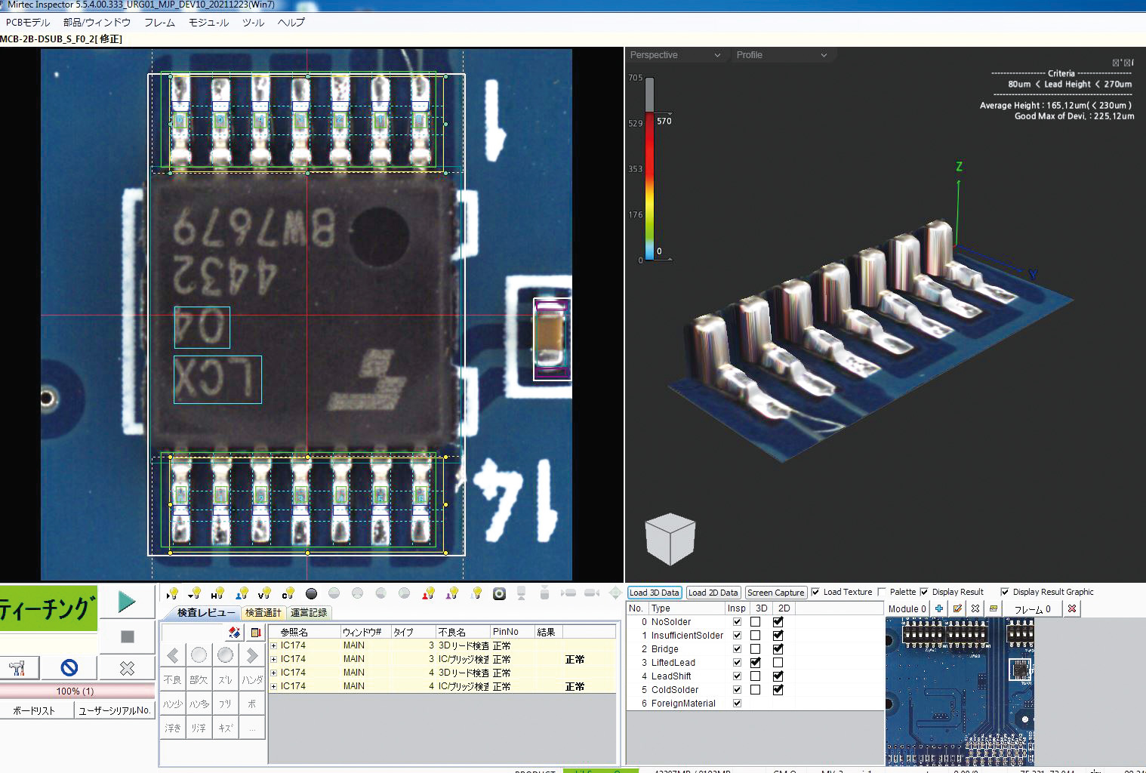Click the edit module pencil icon
Screen dimensions: 1146x773
[x=957, y=608]
